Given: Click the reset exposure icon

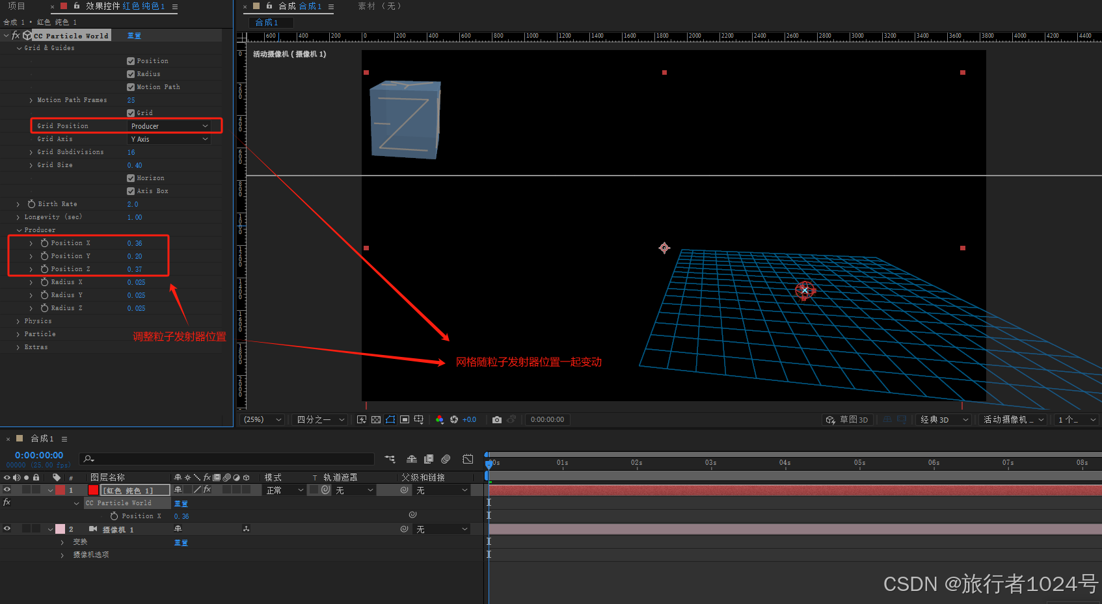Looking at the screenshot, I should pyautogui.click(x=454, y=420).
